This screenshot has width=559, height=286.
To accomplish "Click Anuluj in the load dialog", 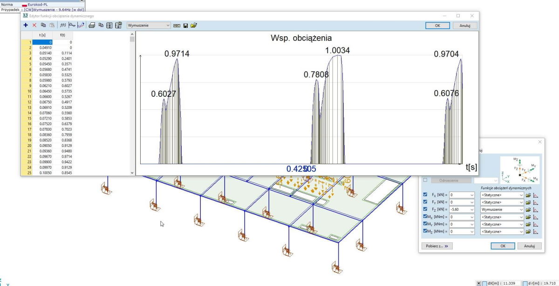I will (529, 246).
